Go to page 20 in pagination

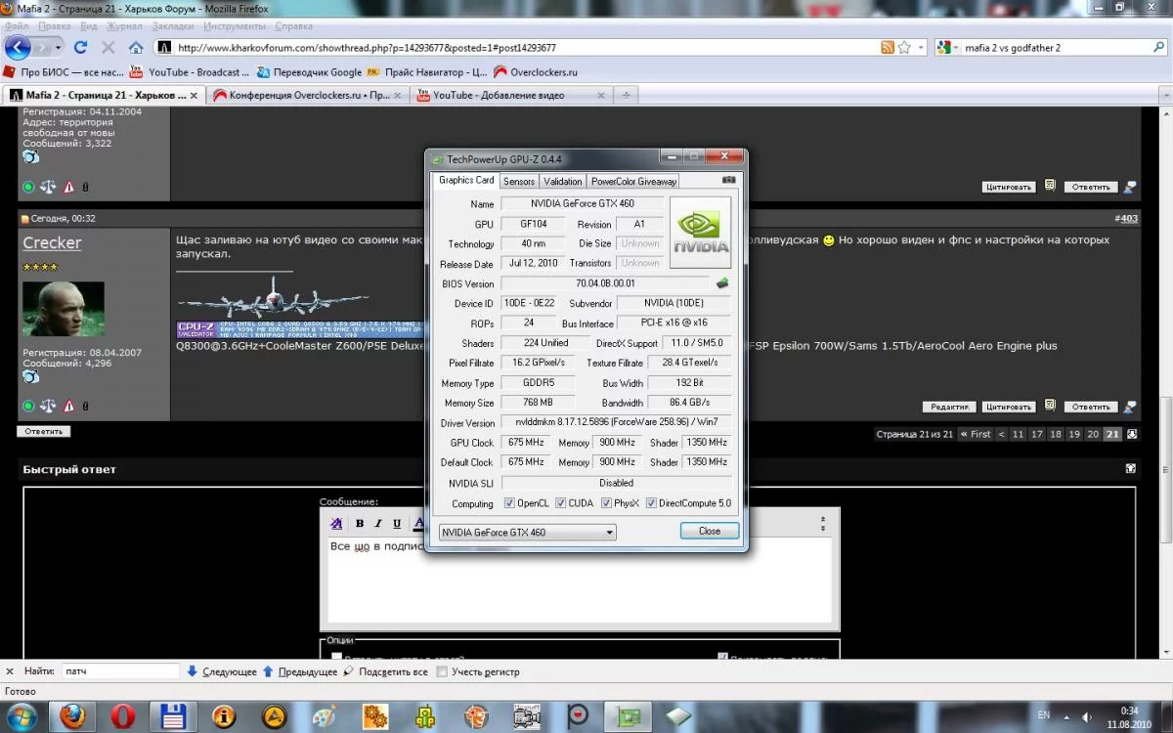click(x=1093, y=434)
